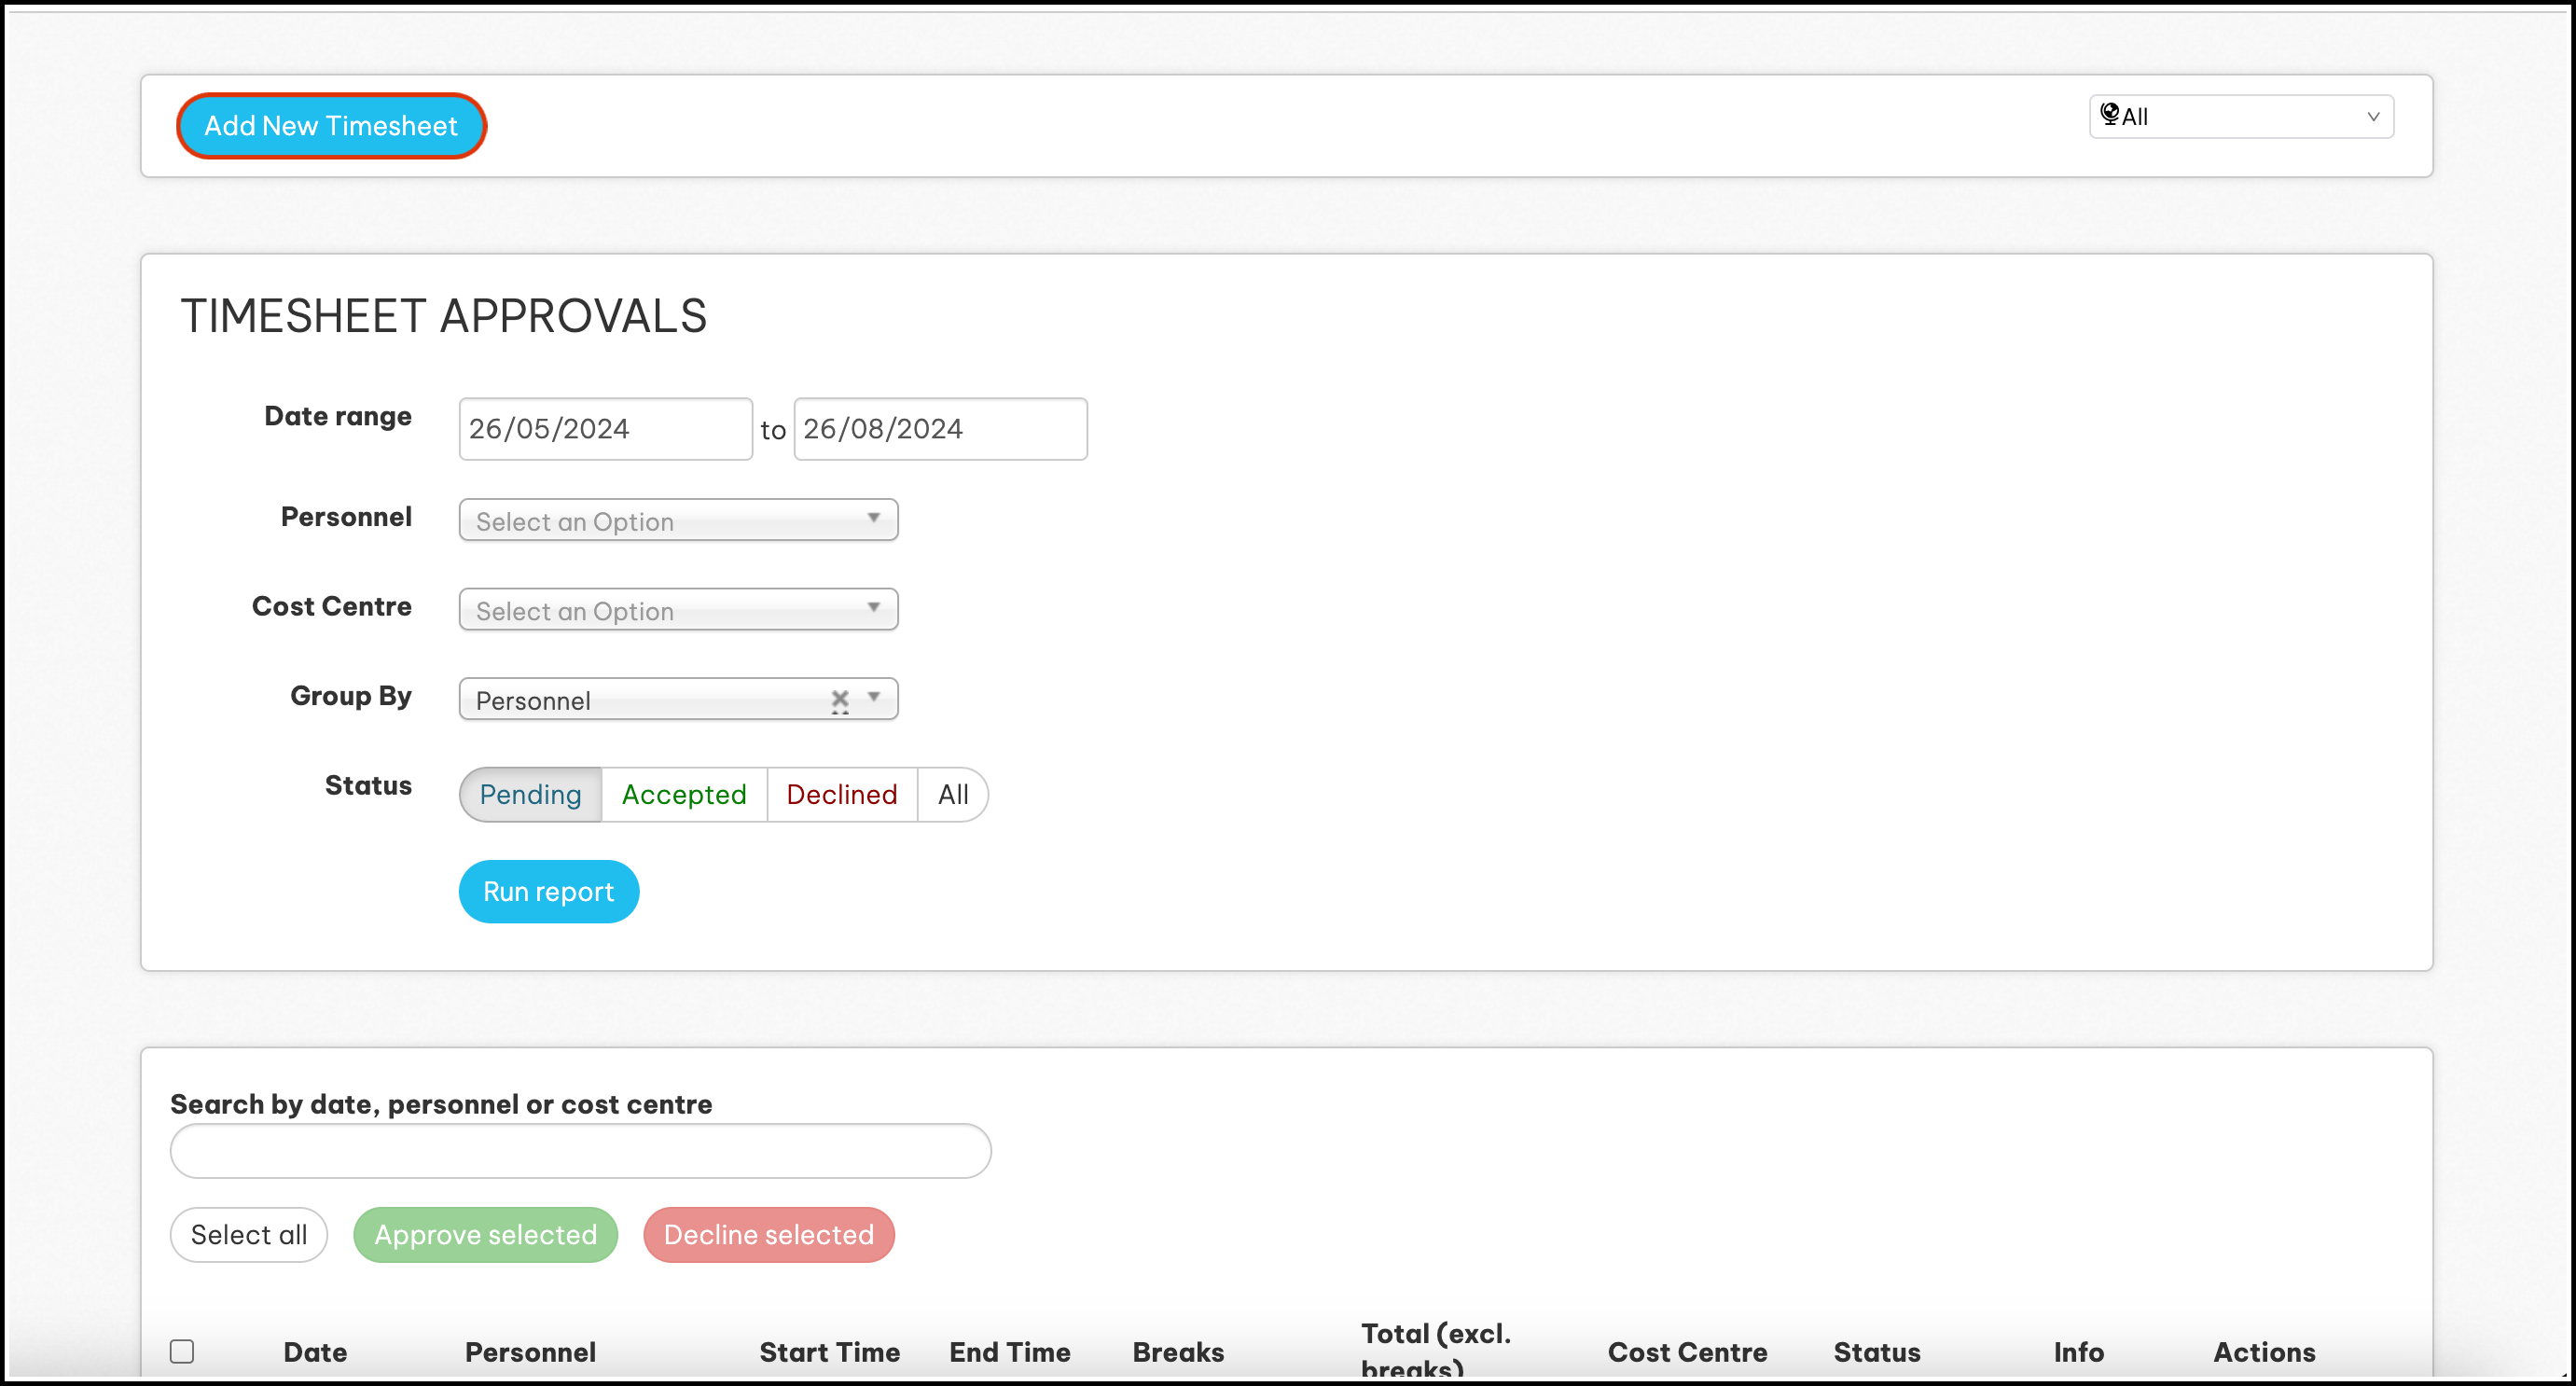Screen dimensions: 2576x1386
Task: Click Add New Timesheet button
Action: coord(331,126)
